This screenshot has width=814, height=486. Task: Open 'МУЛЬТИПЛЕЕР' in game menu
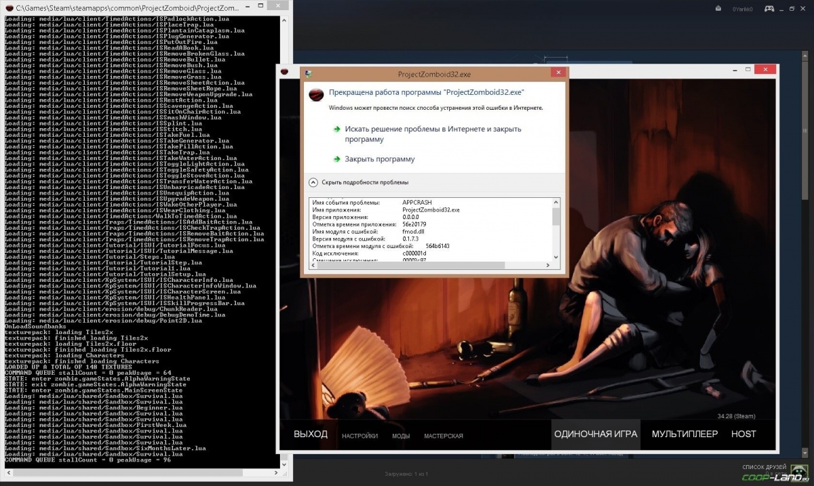point(684,434)
